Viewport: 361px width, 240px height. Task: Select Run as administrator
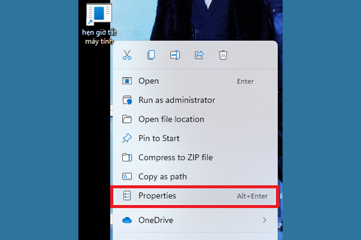(194, 100)
